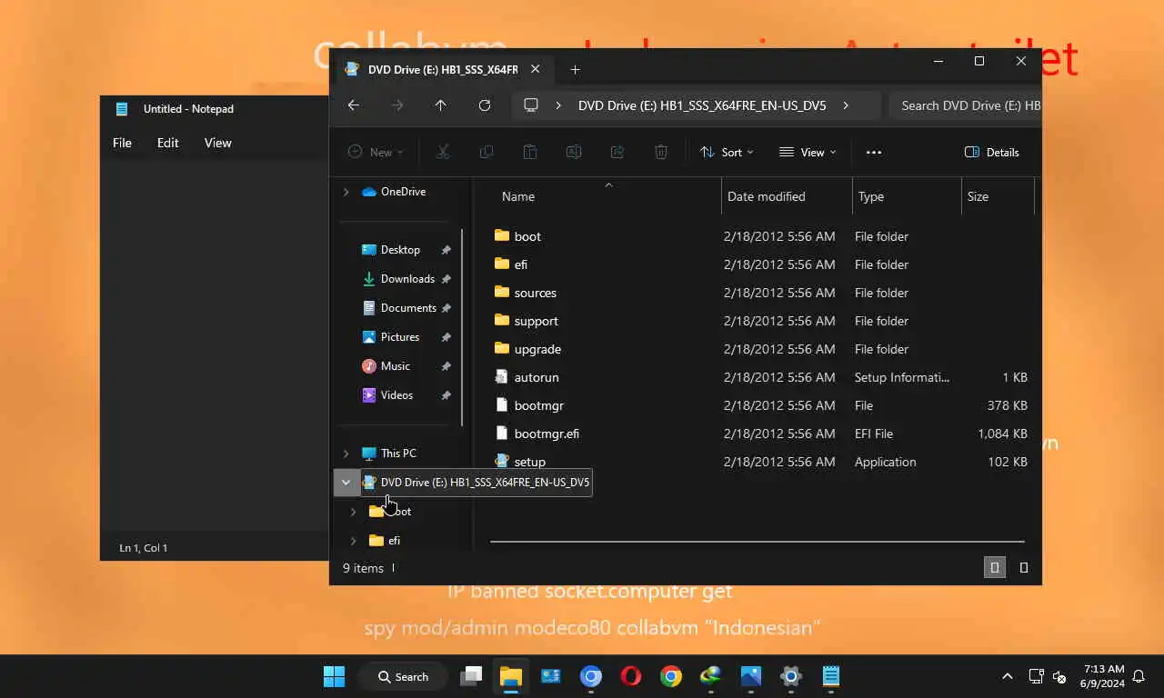This screenshot has height=698, width=1164.
Task: Click the Copy toolbar icon
Action: (487, 152)
